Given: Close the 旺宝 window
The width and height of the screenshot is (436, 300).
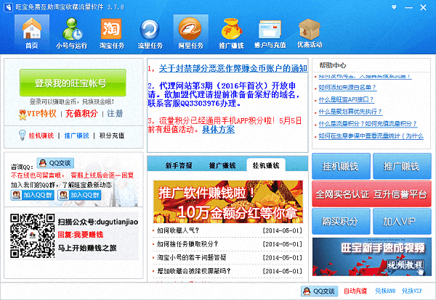Looking at the screenshot, I should (423, 7).
